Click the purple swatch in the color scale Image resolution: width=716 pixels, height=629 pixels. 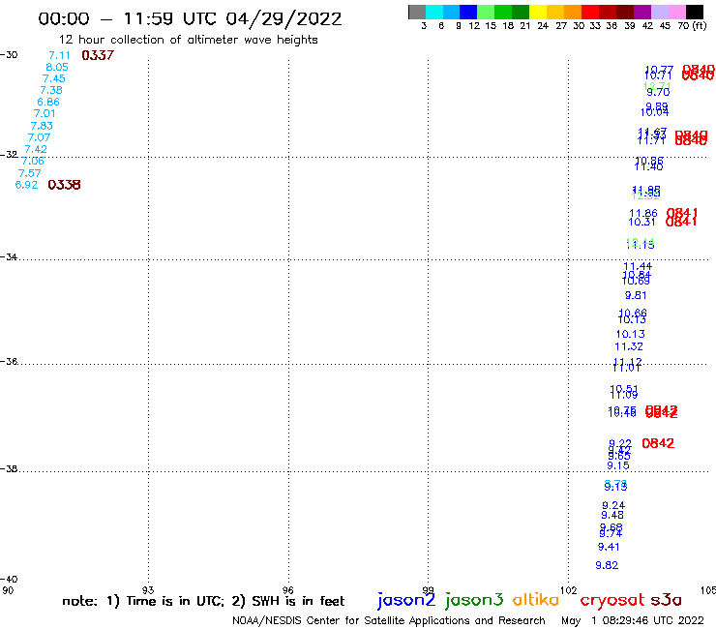click(x=642, y=12)
